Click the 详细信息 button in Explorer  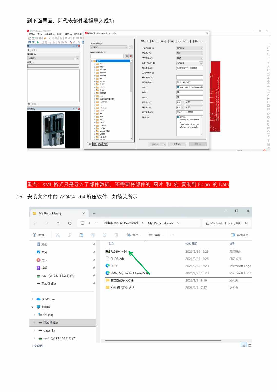240,235
